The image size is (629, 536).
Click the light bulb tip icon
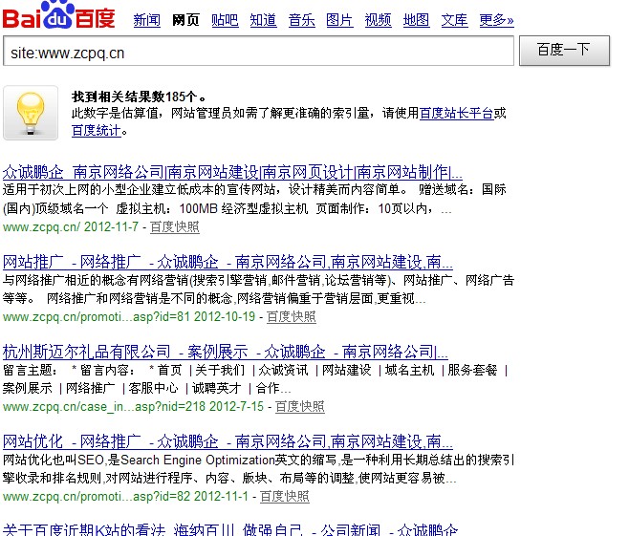pyautogui.click(x=31, y=113)
